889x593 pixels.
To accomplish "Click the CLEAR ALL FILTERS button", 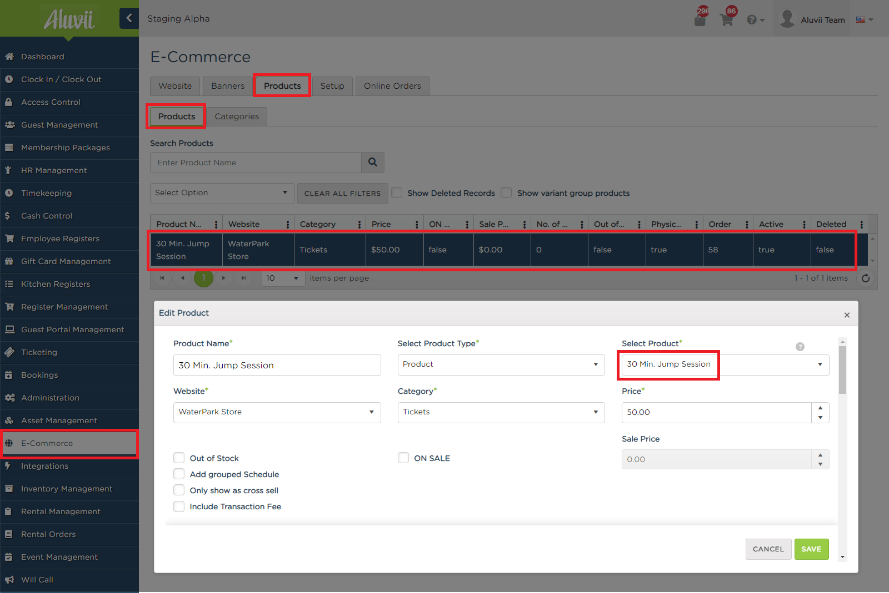I will (342, 193).
